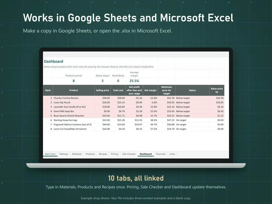
Task: Click the $6.43 raise price cell
Action: click(x=217, y=111)
